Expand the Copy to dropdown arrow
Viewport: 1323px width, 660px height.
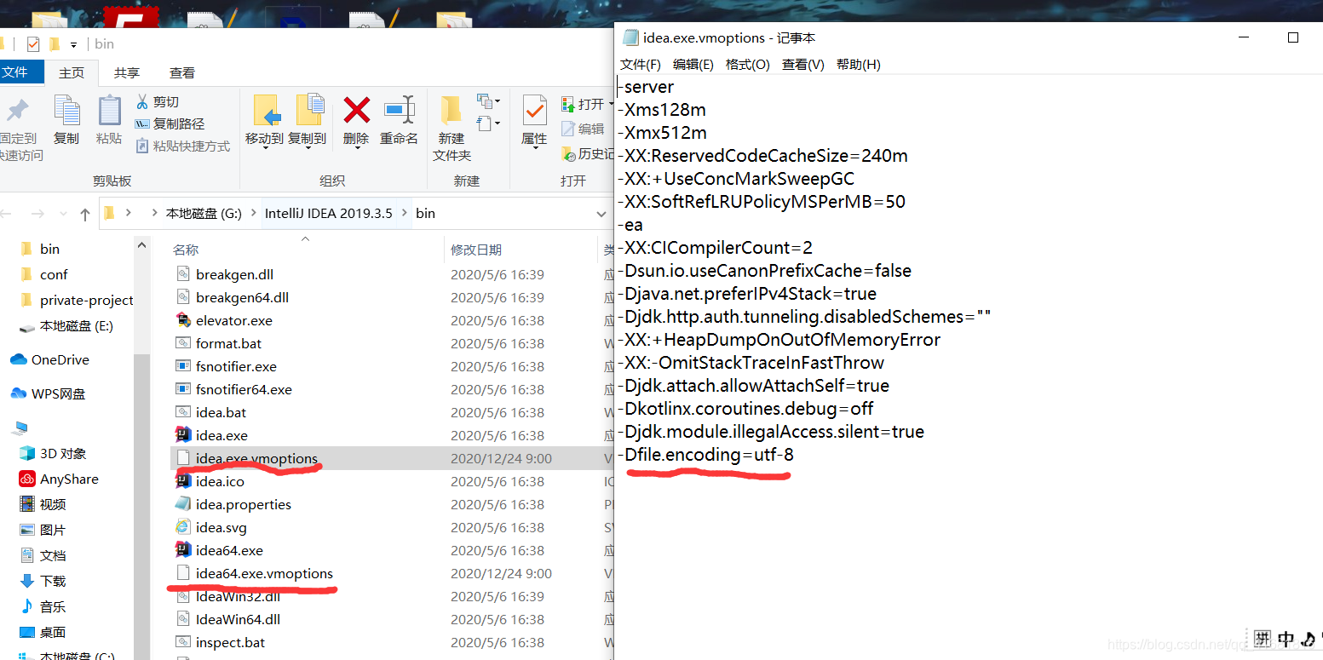click(308, 147)
